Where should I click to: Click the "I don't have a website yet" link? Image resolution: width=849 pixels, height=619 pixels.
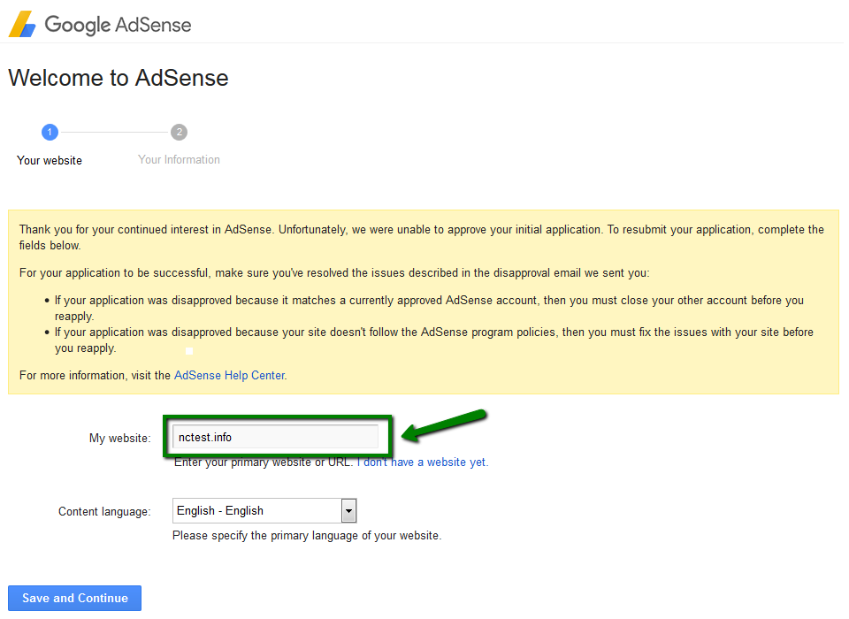pyautogui.click(x=423, y=462)
